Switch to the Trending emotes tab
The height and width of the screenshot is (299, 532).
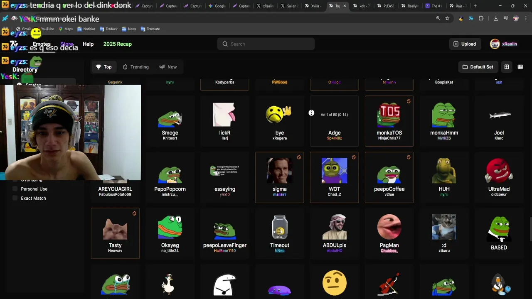click(x=135, y=67)
